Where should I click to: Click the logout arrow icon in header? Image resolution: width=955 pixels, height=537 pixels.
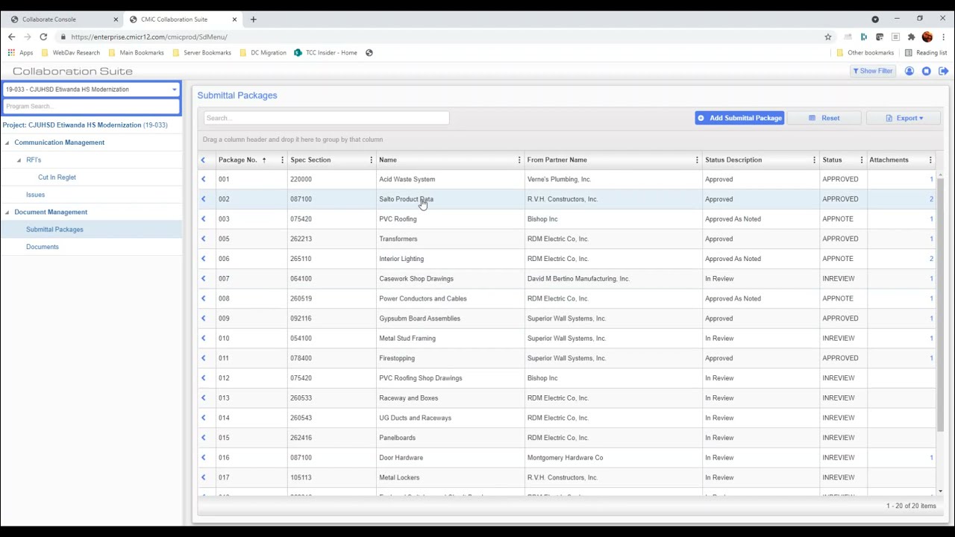point(943,71)
